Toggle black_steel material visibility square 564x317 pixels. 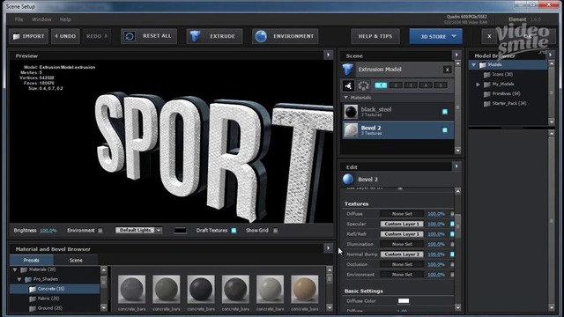444,112
